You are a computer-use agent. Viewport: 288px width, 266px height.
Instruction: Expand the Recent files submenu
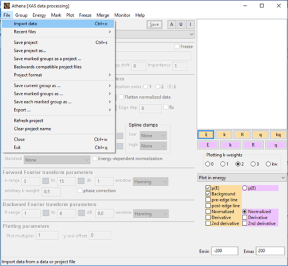click(58, 32)
